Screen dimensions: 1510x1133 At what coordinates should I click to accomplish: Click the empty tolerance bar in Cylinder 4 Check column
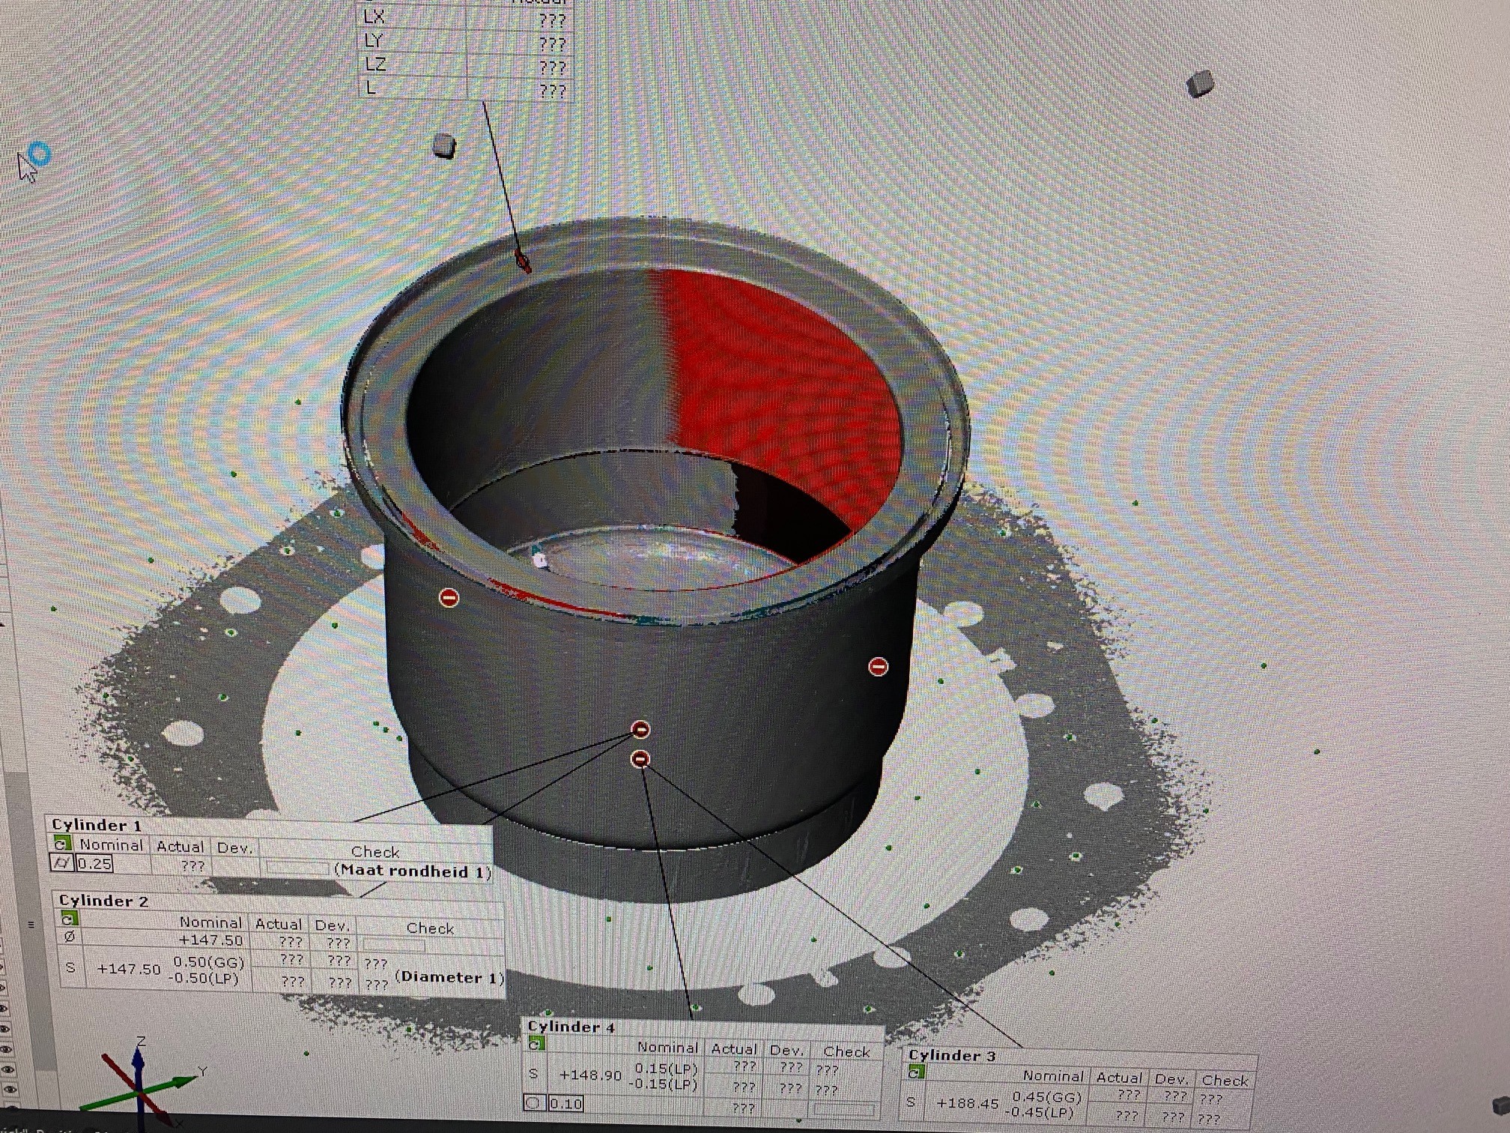[x=843, y=1108]
